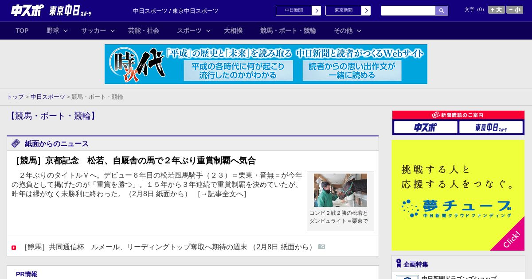Click the Tokyo Chunichi Sports (東京中日スポーツ) header logo
The height and width of the screenshot is (279, 532).
[70, 11]
